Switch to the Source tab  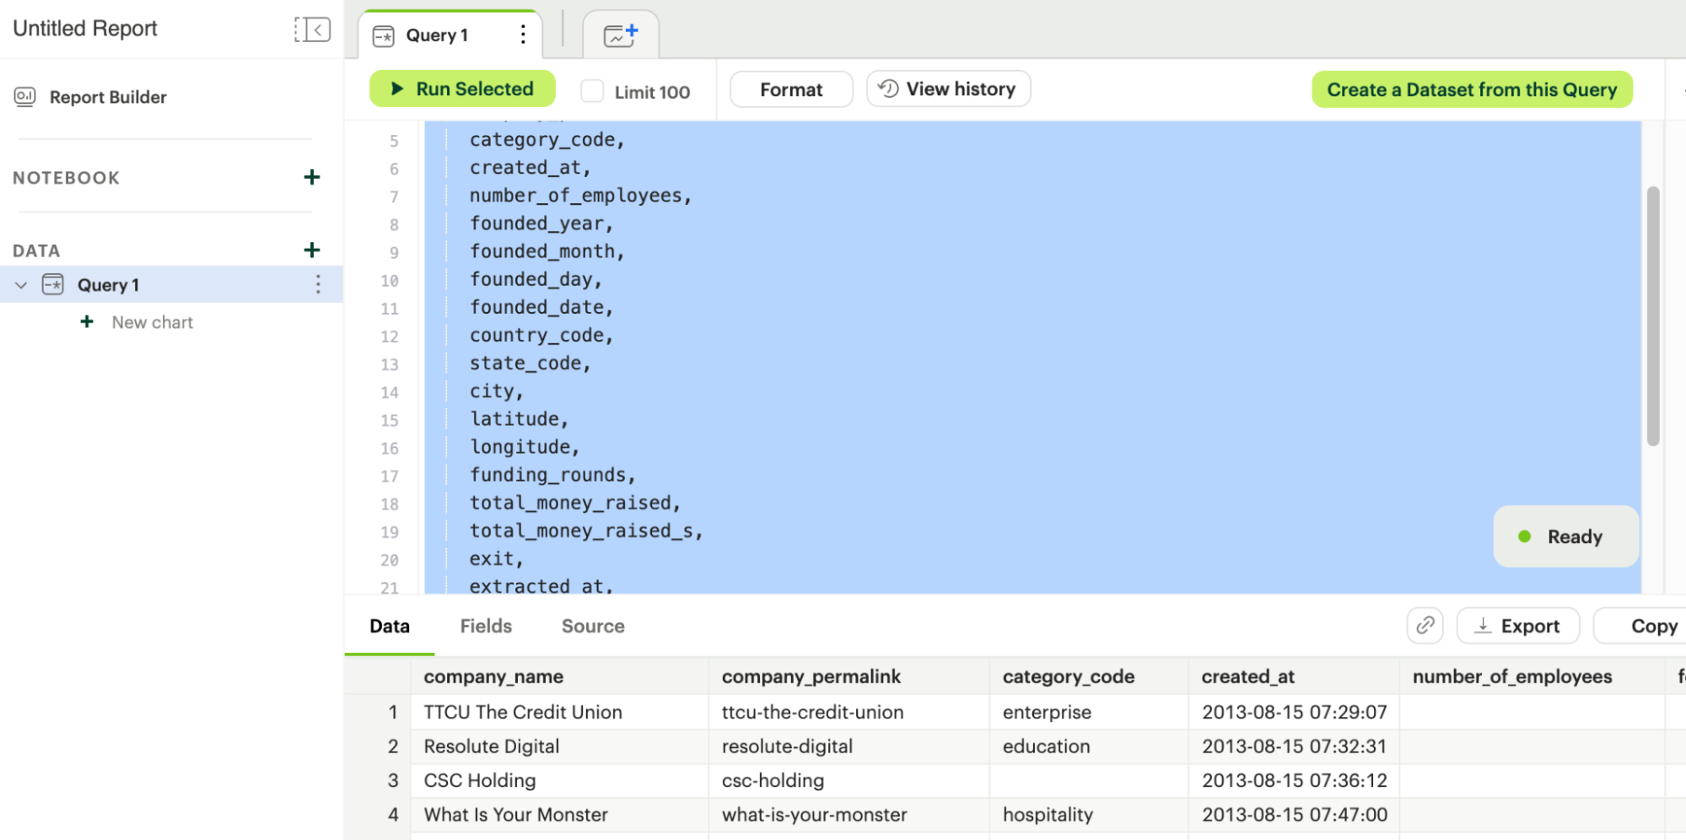(x=593, y=626)
